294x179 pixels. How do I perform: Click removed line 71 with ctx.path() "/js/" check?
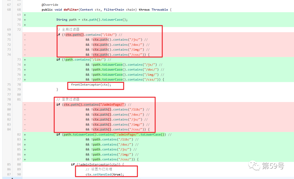click(117, 39)
